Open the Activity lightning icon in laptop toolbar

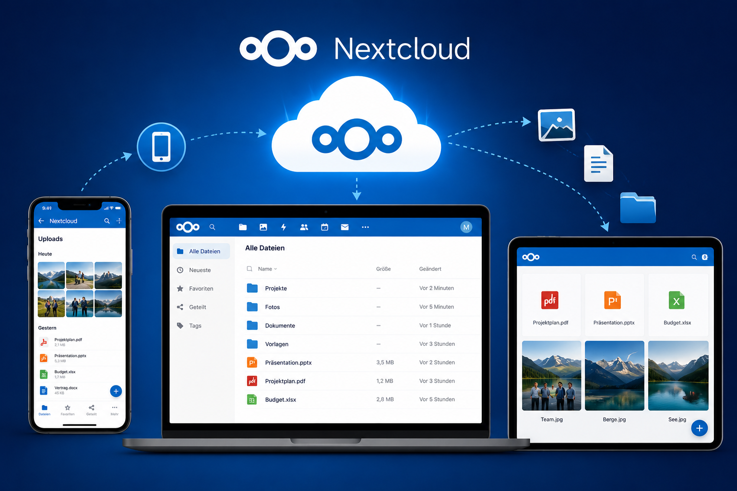[x=284, y=227]
